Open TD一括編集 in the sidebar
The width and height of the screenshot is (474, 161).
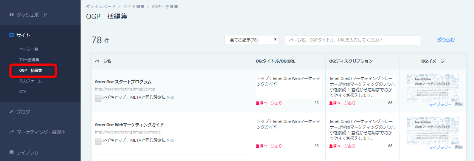(29, 60)
